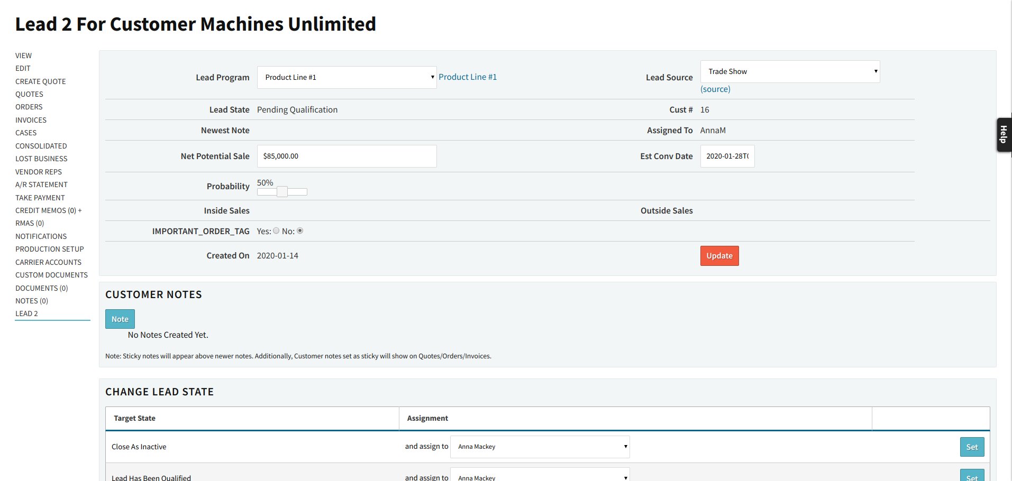This screenshot has height=481, width=1012.
Task: Click the (source) link
Action: (715, 89)
